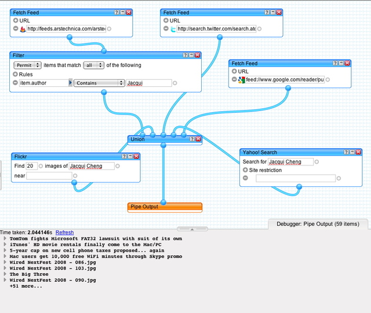
Task: Click the wiring circle beside Site restriction field
Action: click(x=339, y=178)
